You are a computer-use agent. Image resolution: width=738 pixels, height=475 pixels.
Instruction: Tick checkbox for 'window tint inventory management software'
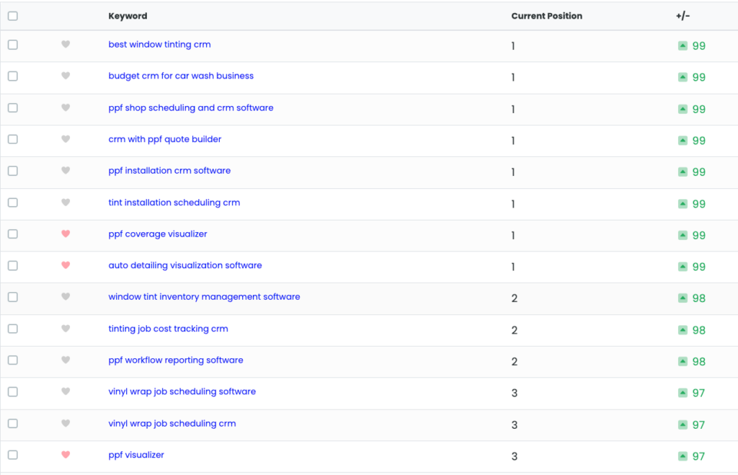click(x=13, y=297)
